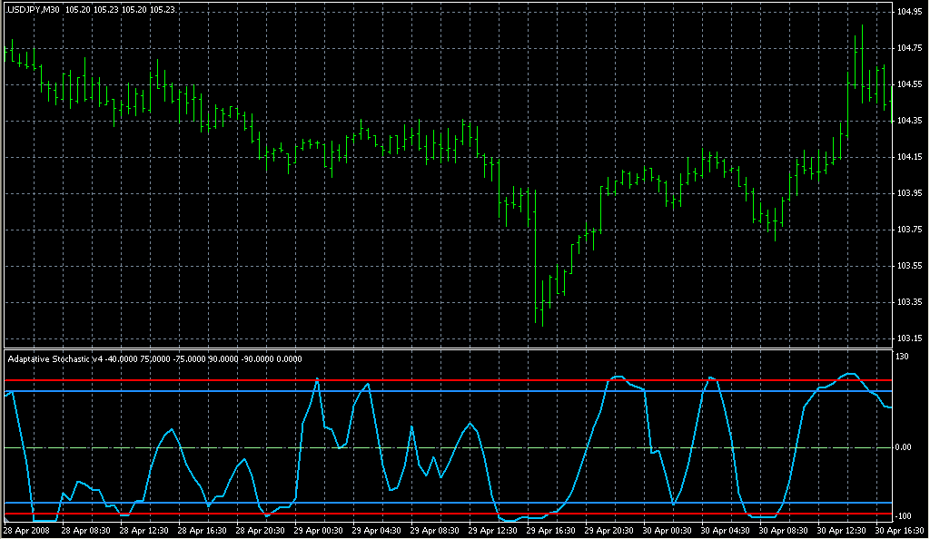Click the 130 indicator scale label
The height and width of the screenshot is (539, 930).
903,357
